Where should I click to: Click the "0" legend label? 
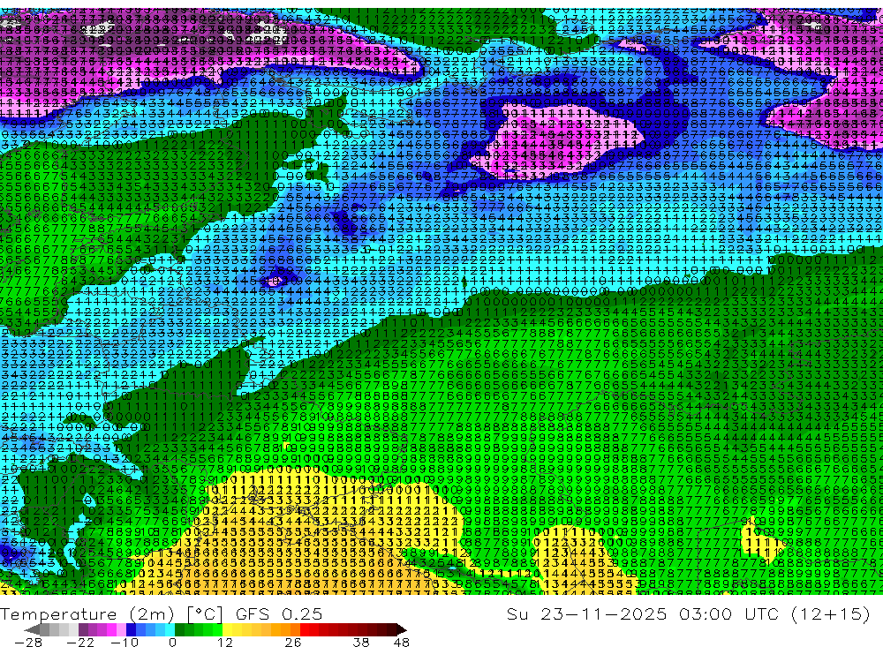(172, 643)
